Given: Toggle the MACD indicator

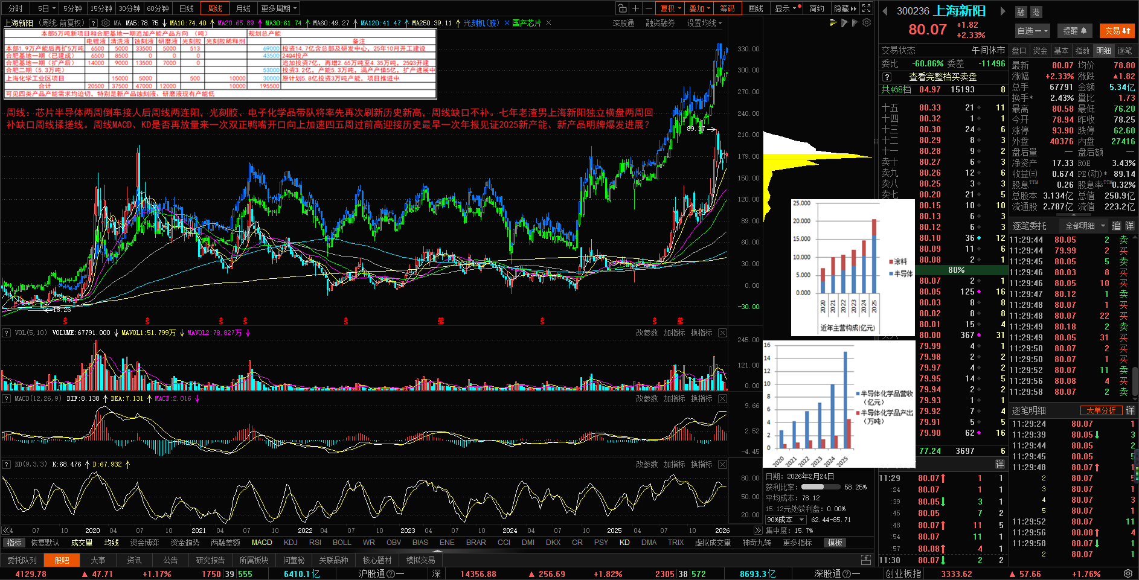Looking at the screenshot, I should 262,543.
